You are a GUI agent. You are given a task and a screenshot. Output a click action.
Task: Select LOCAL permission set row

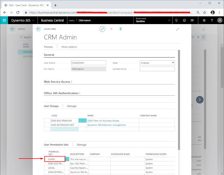coord(110,168)
